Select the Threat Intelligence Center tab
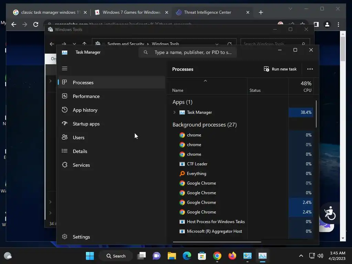352x264 pixels. (x=212, y=12)
